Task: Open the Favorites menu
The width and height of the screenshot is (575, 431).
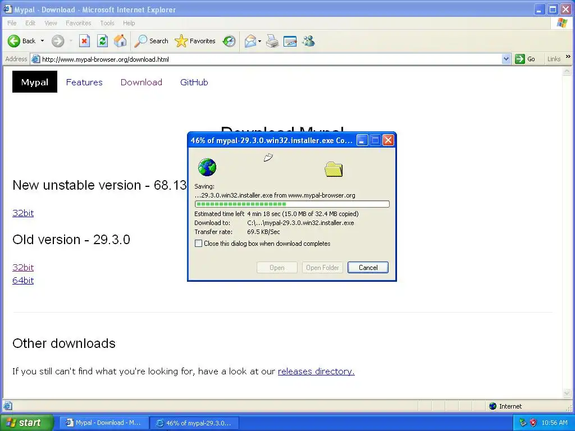Action: [79, 22]
